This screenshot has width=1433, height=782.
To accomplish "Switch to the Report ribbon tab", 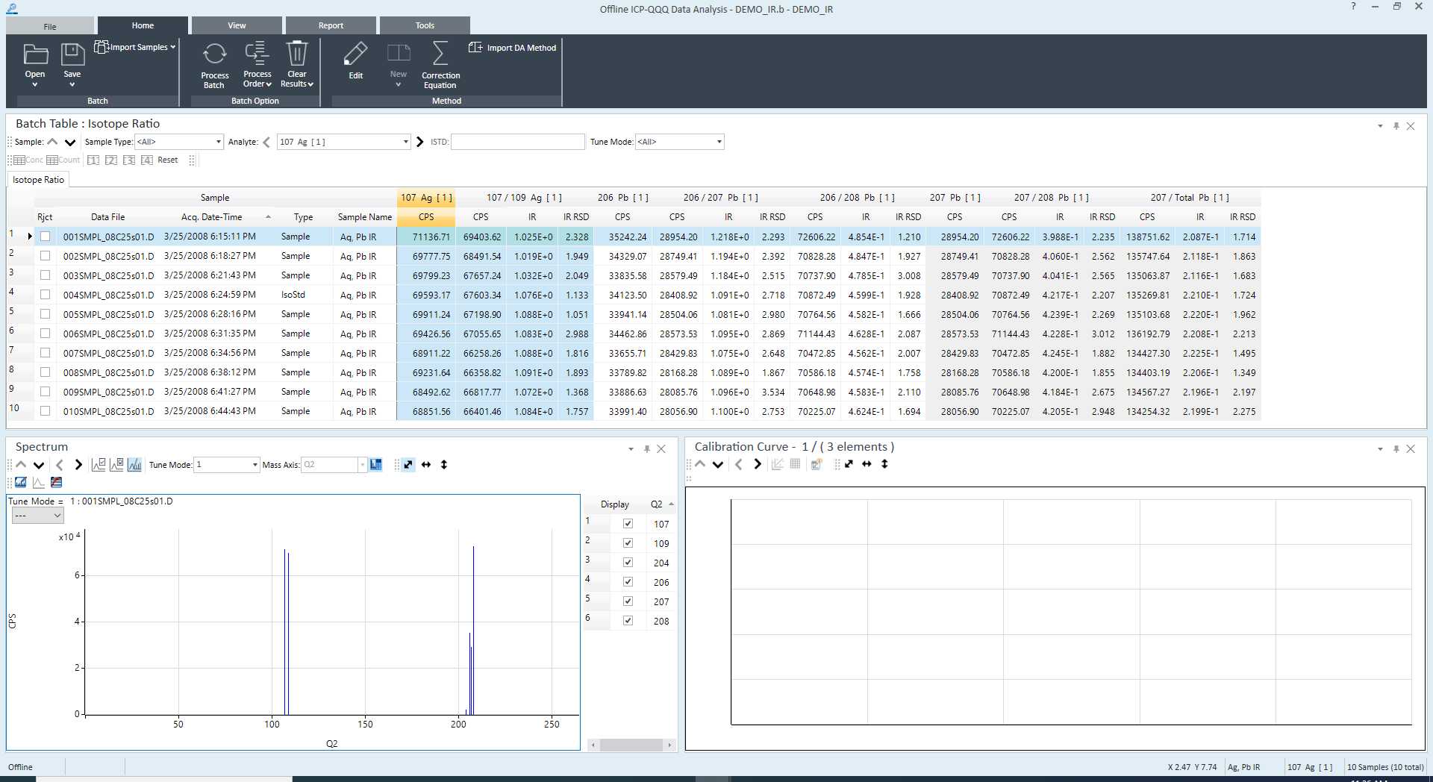I will 331,25.
